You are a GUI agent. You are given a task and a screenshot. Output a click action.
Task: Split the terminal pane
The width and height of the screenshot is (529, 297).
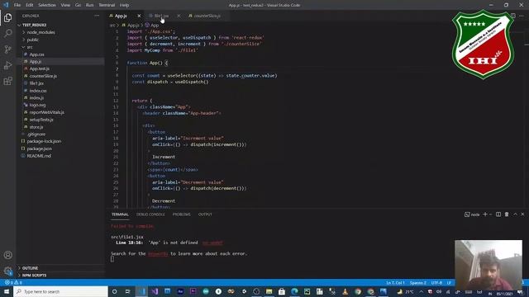coord(498,214)
